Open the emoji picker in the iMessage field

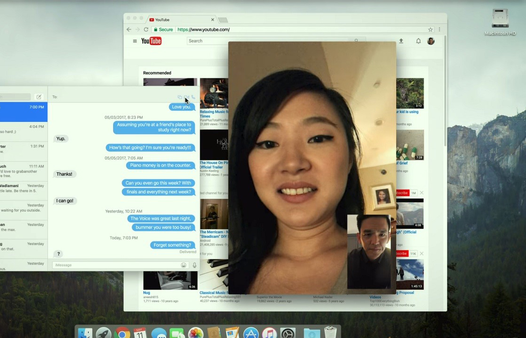pyautogui.click(x=183, y=265)
